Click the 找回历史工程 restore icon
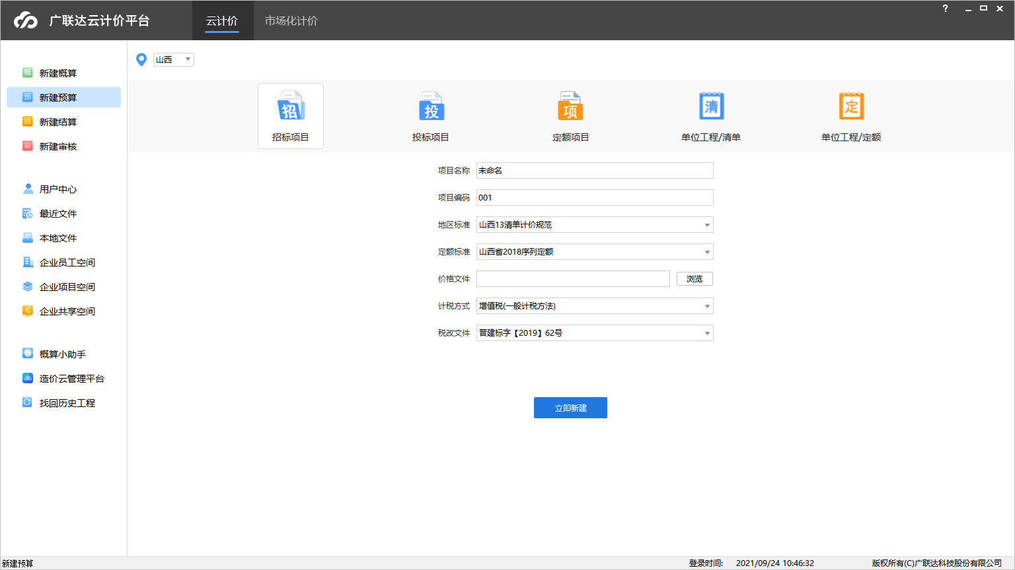The width and height of the screenshot is (1015, 570). tap(28, 402)
